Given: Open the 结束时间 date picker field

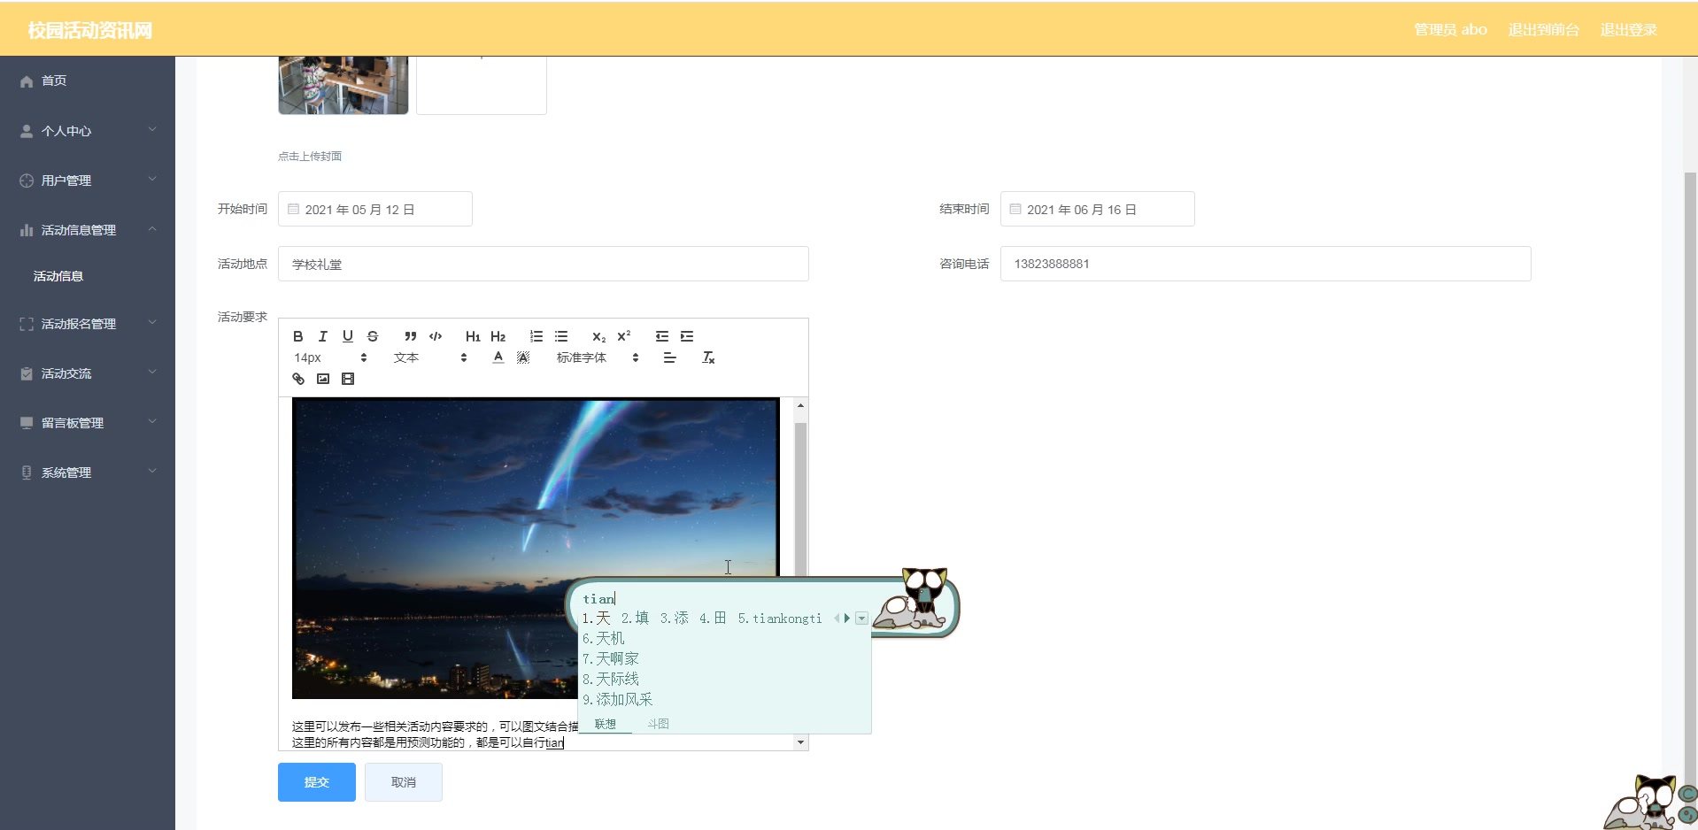Looking at the screenshot, I should point(1098,209).
